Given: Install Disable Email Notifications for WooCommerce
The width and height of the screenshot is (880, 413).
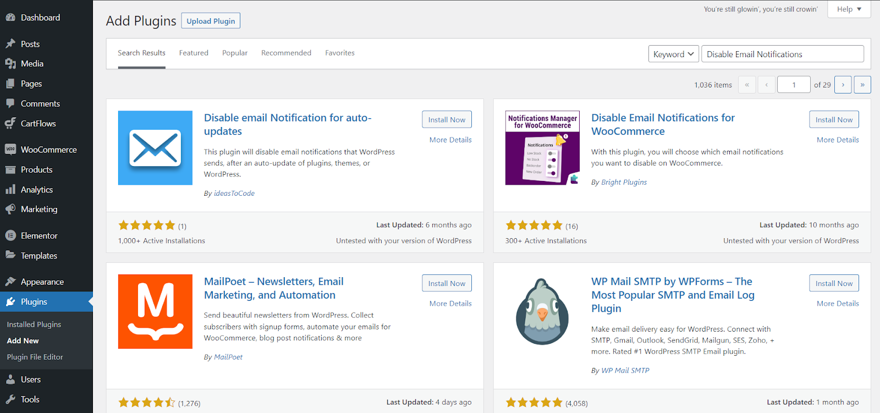Looking at the screenshot, I should click(x=834, y=119).
